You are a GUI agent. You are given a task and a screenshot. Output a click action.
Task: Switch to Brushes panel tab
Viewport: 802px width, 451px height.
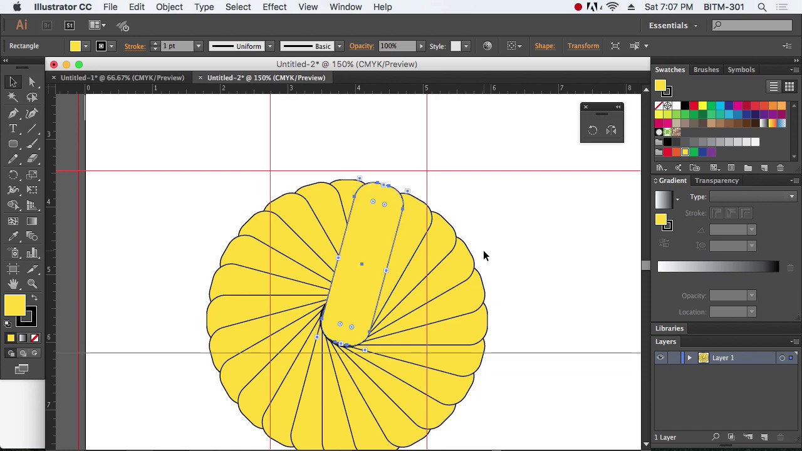706,70
